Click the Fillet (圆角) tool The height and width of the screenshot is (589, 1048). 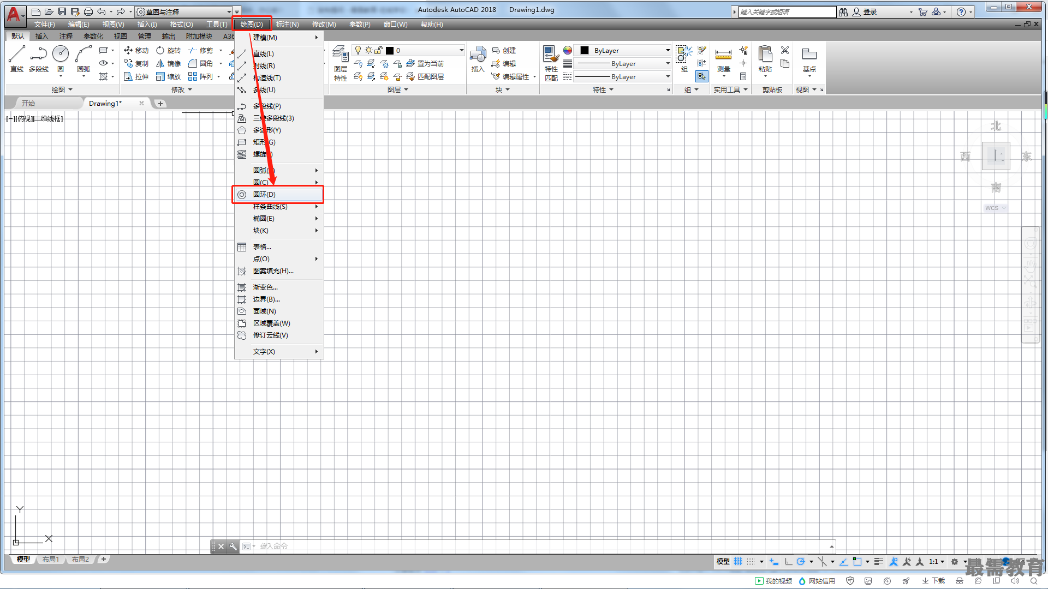click(200, 63)
